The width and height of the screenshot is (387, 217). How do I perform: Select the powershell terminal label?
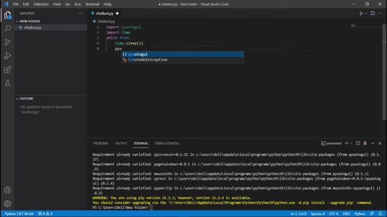(x=331, y=143)
